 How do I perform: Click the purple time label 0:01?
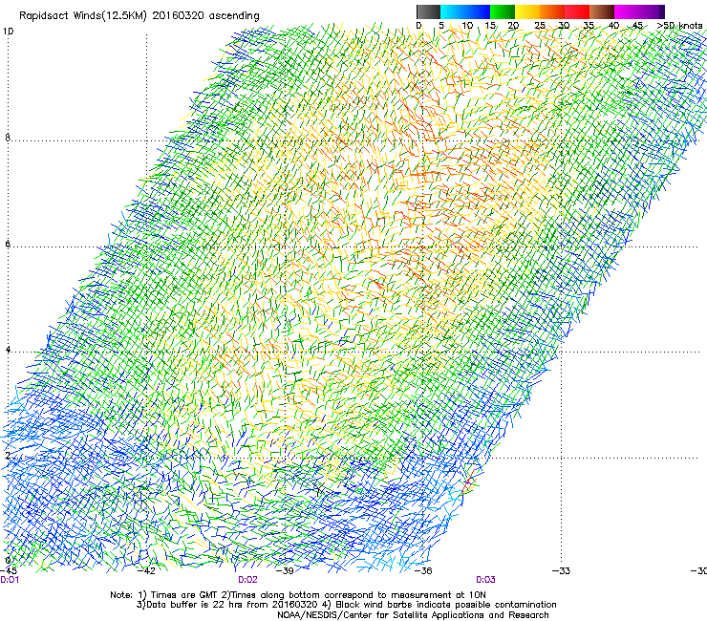click(10, 580)
